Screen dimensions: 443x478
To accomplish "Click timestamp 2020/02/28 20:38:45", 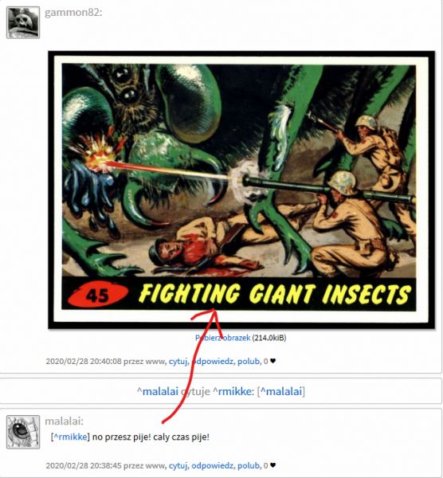I will (84, 465).
